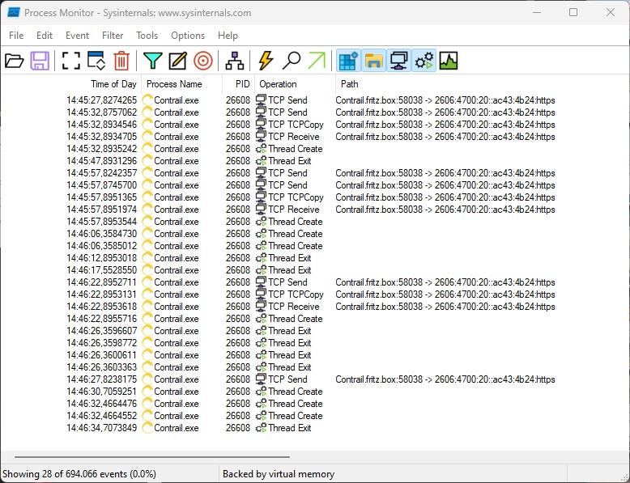
Task: Open the Filter menu
Action: [113, 36]
